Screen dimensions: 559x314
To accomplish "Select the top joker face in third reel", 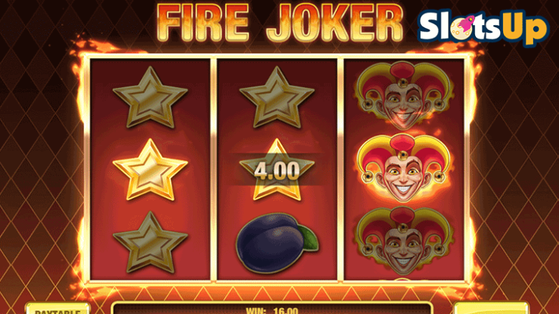I will pos(404,95).
